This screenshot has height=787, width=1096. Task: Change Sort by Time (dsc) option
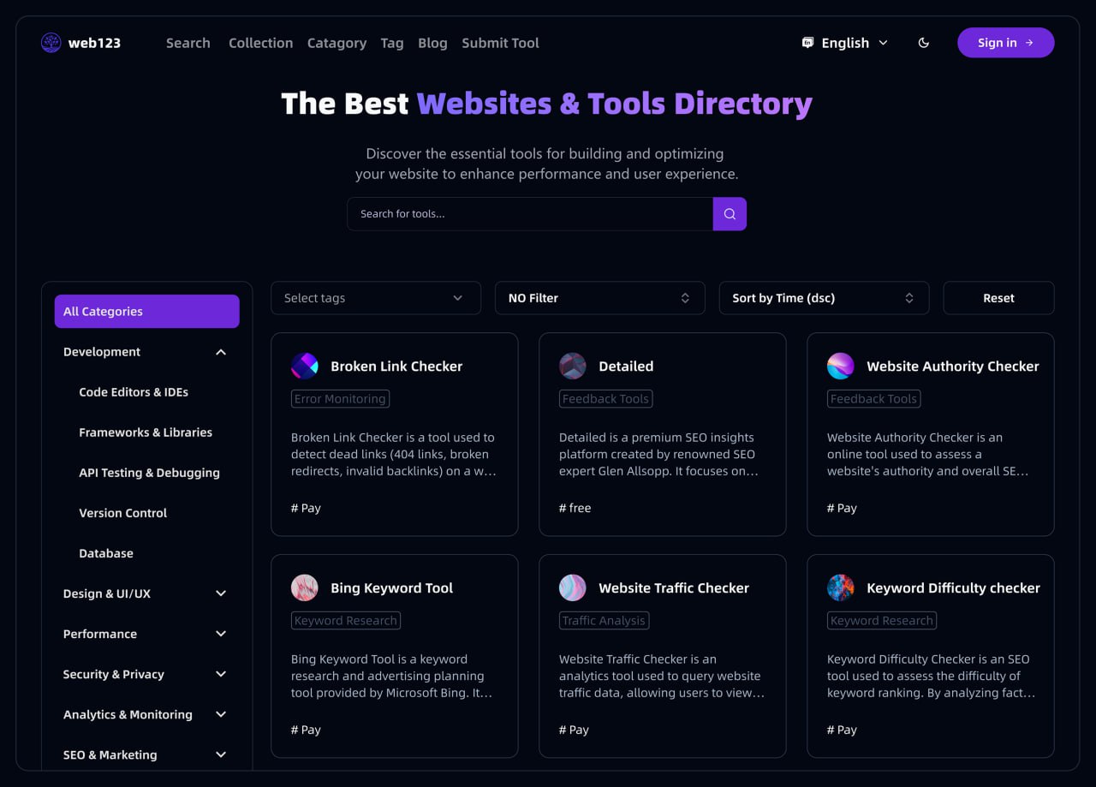pyautogui.click(x=824, y=298)
